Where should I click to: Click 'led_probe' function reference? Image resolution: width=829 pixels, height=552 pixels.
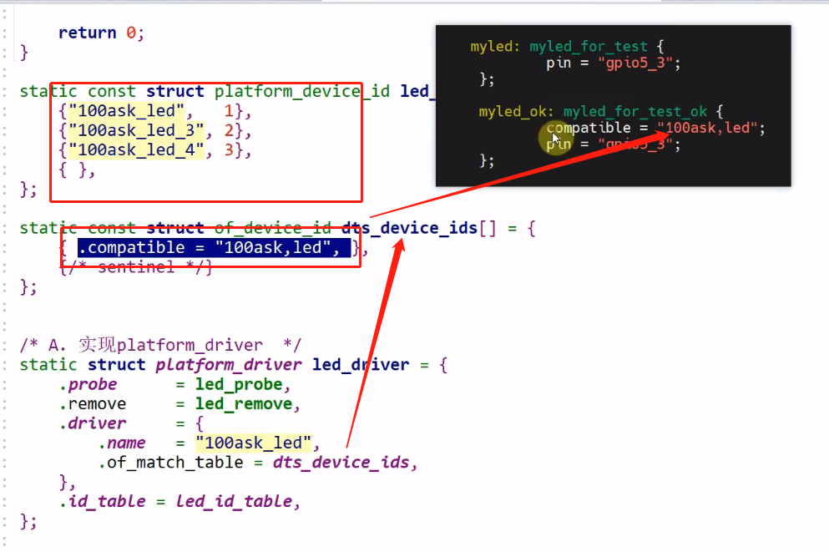pyautogui.click(x=239, y=384)
